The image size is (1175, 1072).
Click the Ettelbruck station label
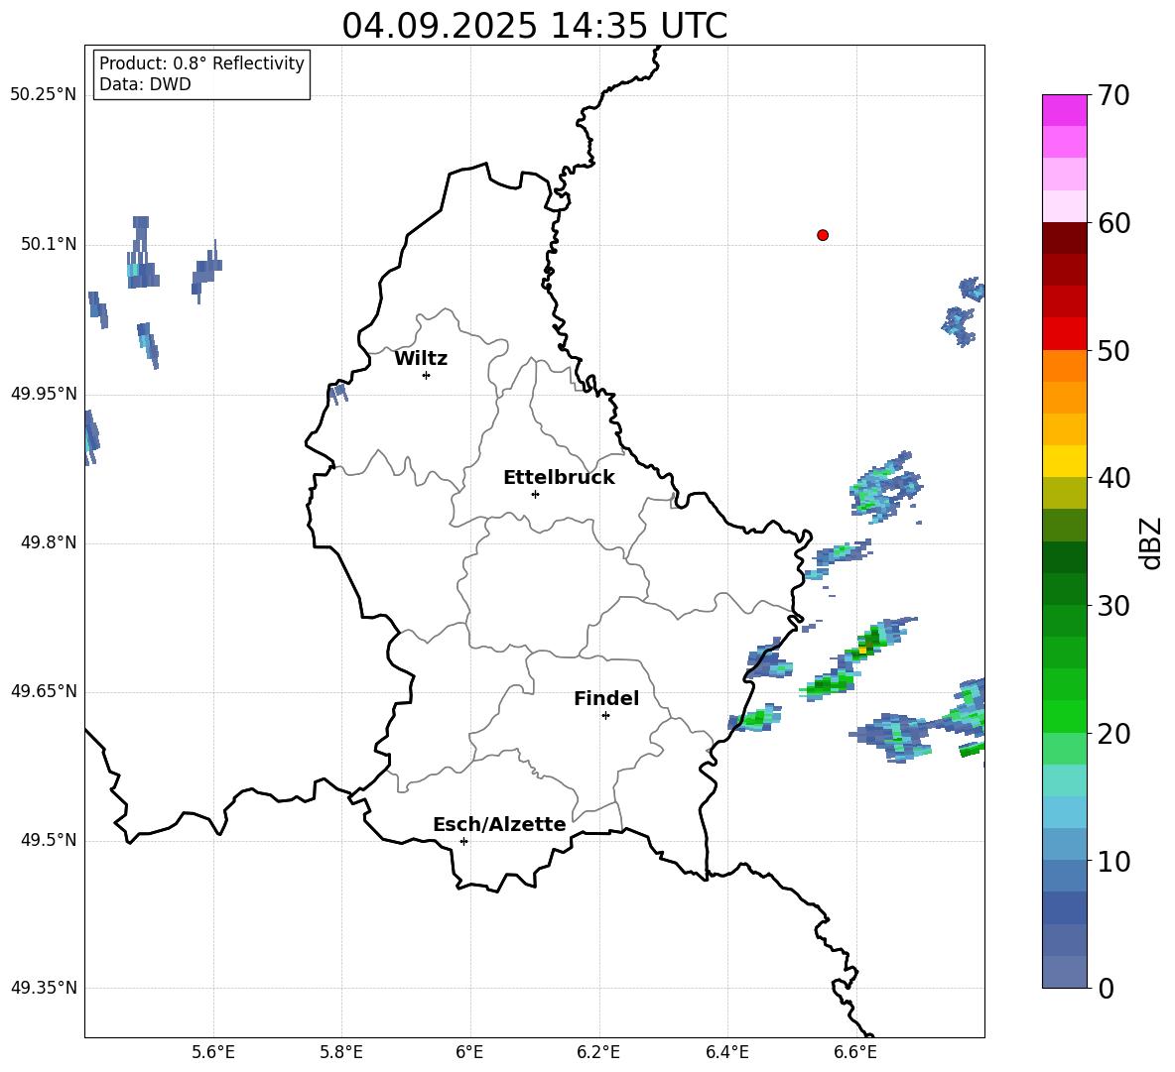point(559,478)
